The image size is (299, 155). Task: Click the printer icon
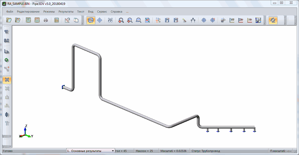tap(46, 20)
